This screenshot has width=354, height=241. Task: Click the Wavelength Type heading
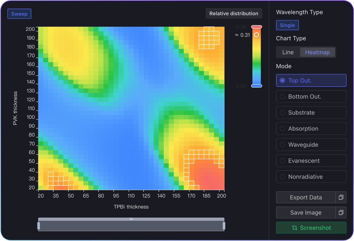299,12
